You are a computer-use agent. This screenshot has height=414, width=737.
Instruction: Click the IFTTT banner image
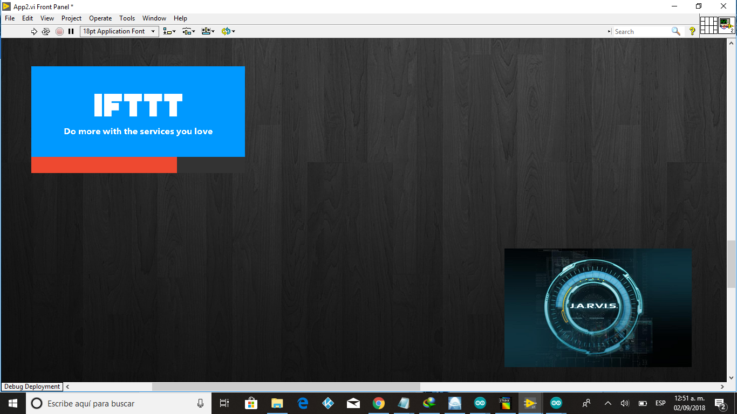pos(138,112)
